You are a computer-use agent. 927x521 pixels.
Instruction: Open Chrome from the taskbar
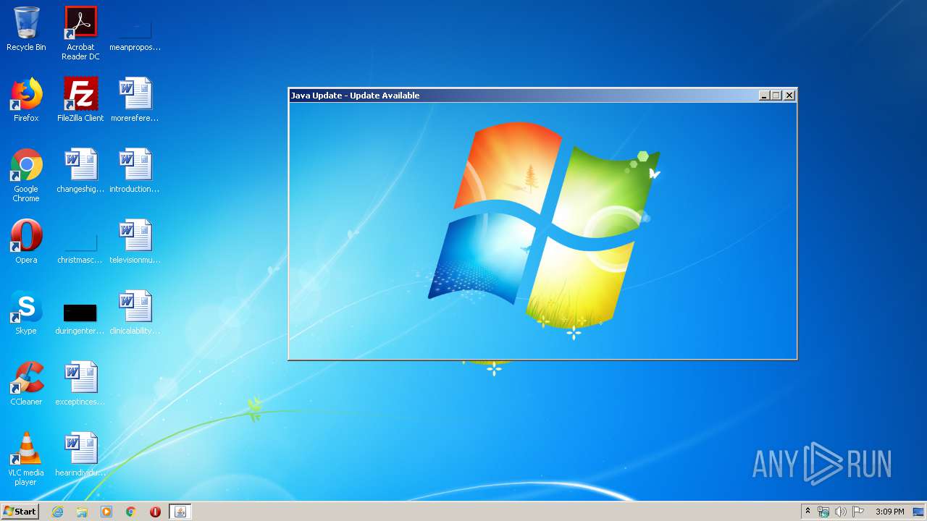pos(131,512)
